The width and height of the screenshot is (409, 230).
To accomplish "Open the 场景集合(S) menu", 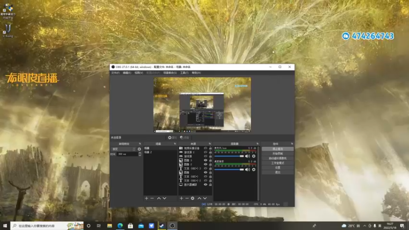I will (x=170, y=73).
